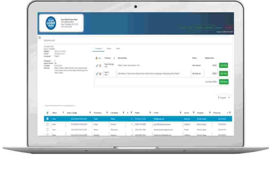The image size is (269, 178).
Task: Click Set Trial for Test 2 prospect
Action: 224,74
